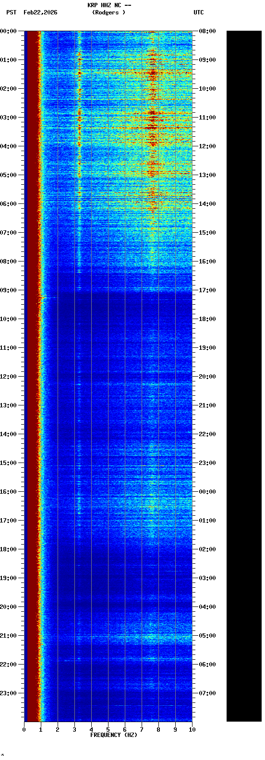Select the PST axis label 10:00
The height and width of the screenshot is (760, 265).
click(8, 319)
